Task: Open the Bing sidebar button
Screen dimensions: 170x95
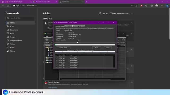Action: [x=167, y=6]
